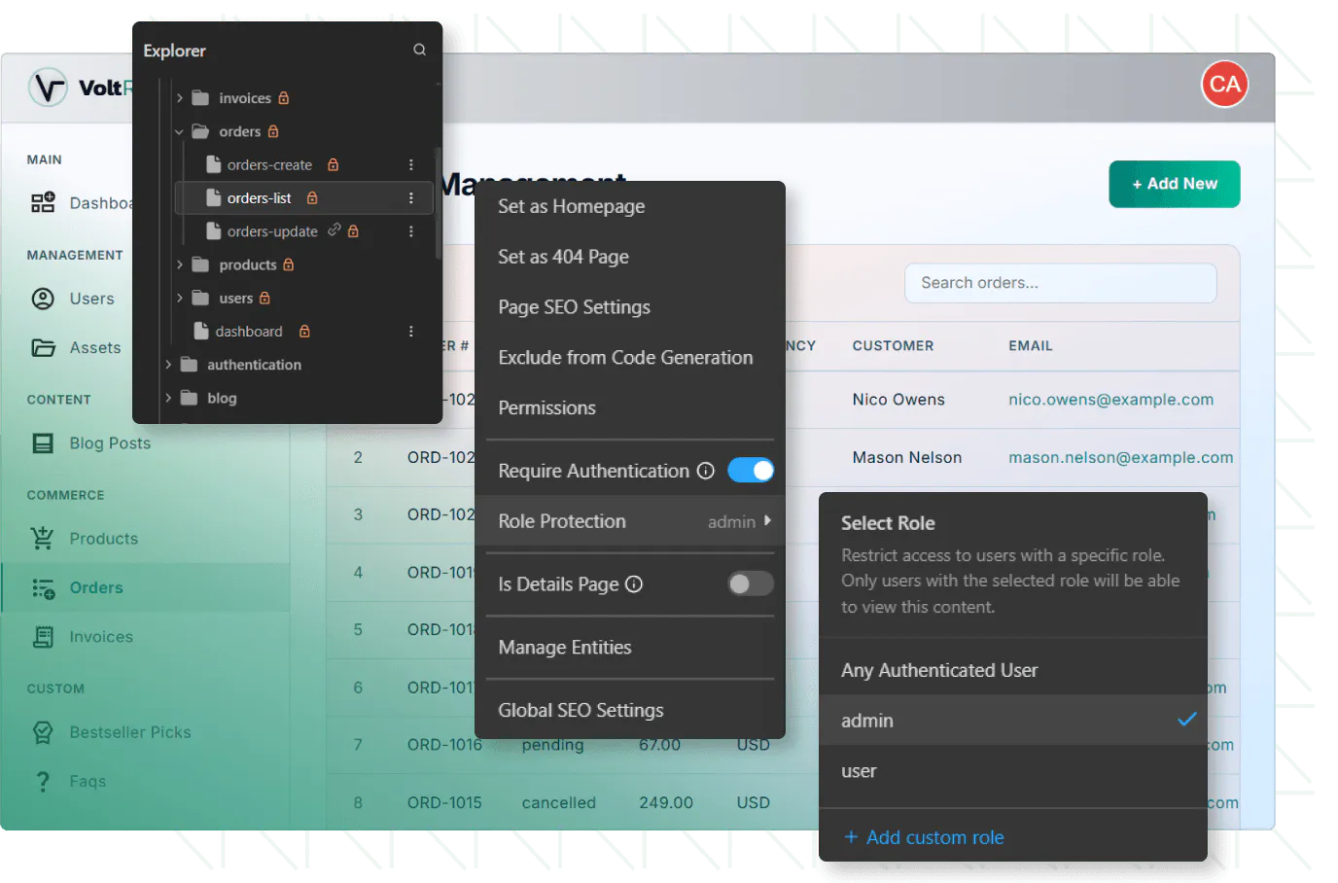This screenshot has height=883, width=1338.
Task: Expand the blog folder in Explorer
Action: 168,398
